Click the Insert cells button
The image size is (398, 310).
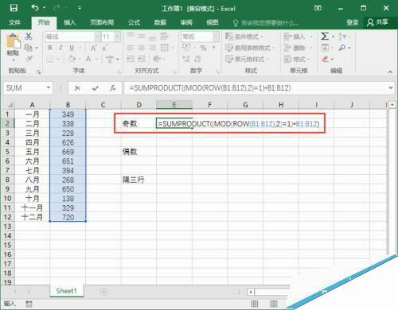(x=298, y=37)
